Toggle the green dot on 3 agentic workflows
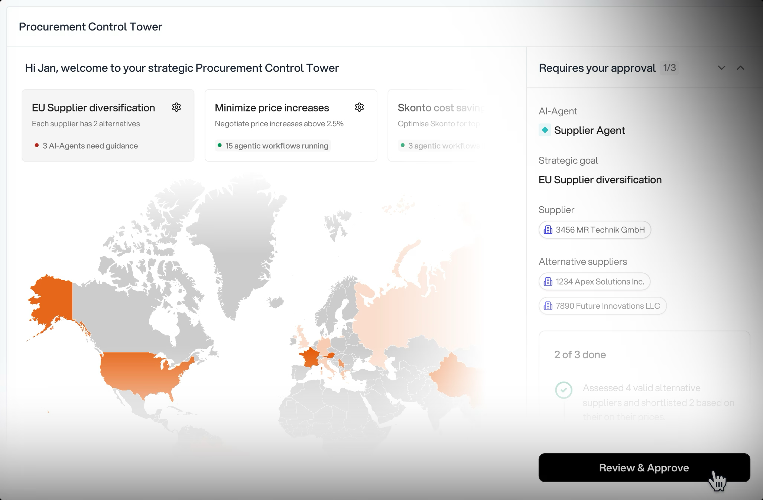Image resolution: width=763 pixels, height=500 pixels. [x=403, y=146]
